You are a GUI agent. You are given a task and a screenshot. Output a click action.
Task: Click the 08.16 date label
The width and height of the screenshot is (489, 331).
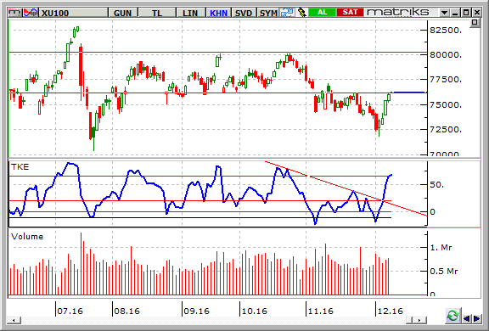coord(127,311)
